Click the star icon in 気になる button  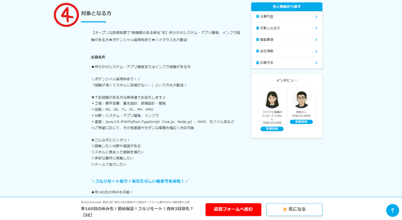285,209
